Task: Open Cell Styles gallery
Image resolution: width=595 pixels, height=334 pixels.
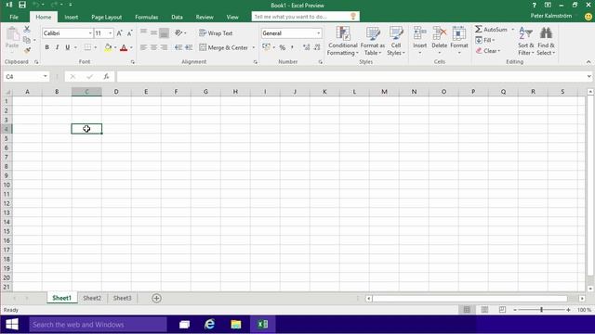Action: [x=396, y=41]
